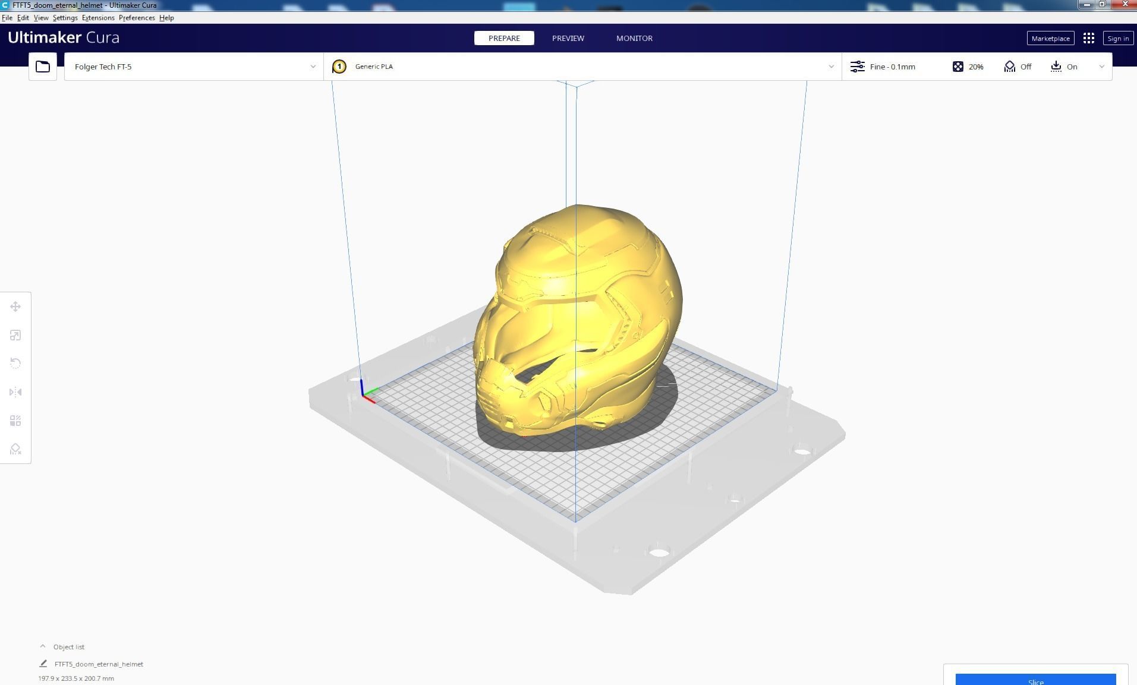1137x685 pixels.
Task: Switch to the PREVIEW tab
Action: (568, 38)
